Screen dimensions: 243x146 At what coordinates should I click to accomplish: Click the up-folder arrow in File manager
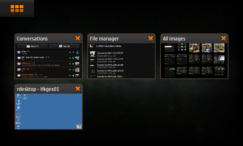(x=91, y=46)
